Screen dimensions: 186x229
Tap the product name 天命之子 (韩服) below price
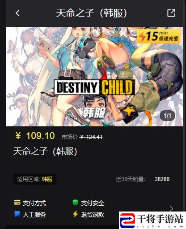(x=45, y=151)
